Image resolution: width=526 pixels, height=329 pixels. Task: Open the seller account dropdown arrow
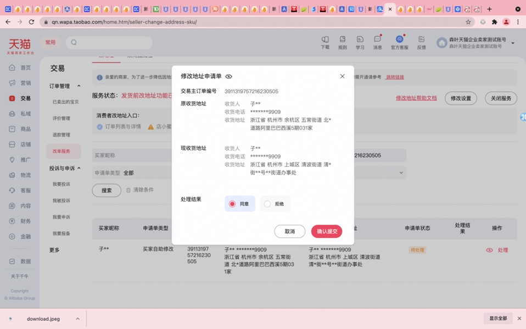pos(513,43)
